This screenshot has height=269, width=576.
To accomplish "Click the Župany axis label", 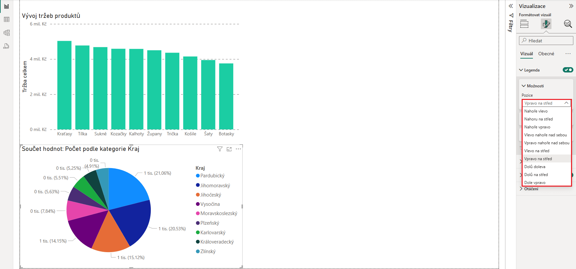I will (154, 134).
